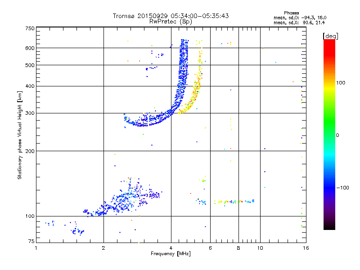This screenshot has height=270, width=360.
Task: Click the '6' x-axis tick label
Action: tap(210, 248)
